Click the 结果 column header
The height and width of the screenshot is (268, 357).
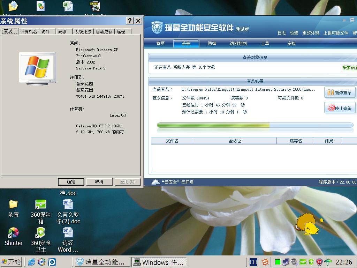(329, 141)
